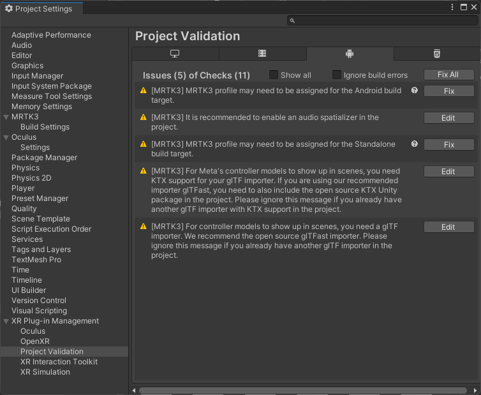
Task: Fix the Standalone build target profile issue
Action: coord(449,145)
